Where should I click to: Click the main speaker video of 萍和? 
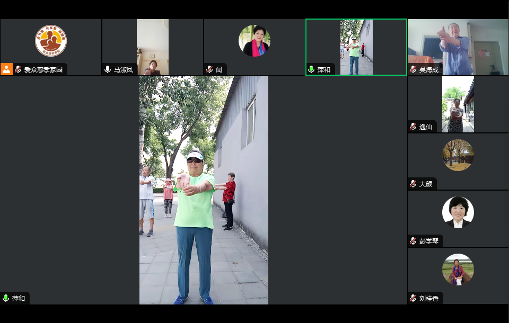pyautogui.click(x=204, y=190)
